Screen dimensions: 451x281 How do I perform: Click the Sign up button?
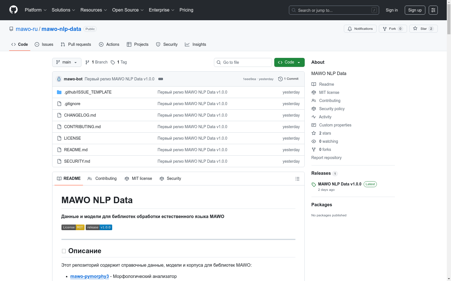click(x=415, y=10)
